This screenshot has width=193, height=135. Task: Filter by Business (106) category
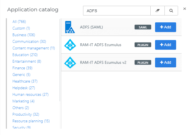pos(24,35)
